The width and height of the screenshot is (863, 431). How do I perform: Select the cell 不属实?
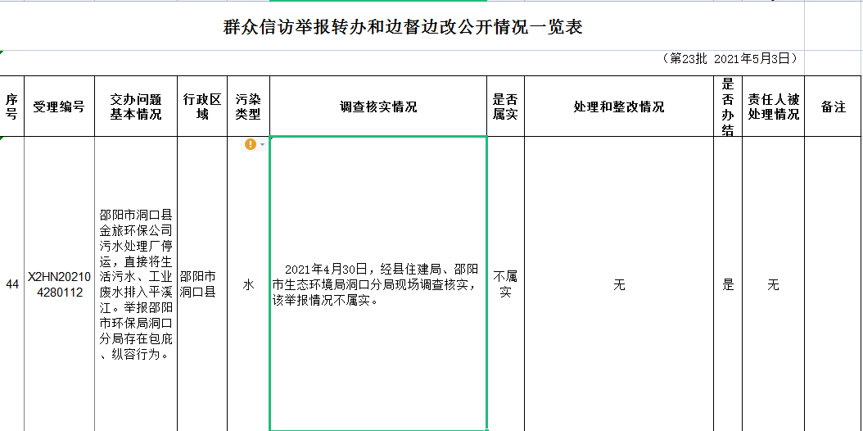505,284
